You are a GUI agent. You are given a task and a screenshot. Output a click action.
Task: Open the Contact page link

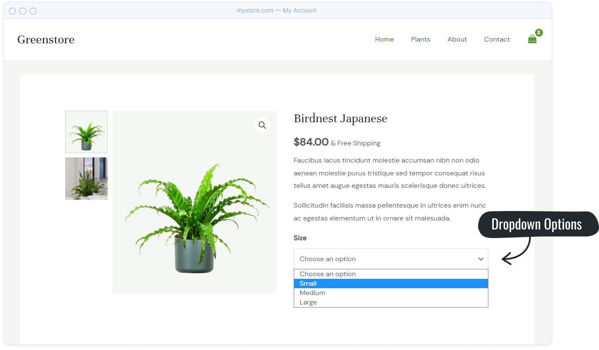point(497,39)
